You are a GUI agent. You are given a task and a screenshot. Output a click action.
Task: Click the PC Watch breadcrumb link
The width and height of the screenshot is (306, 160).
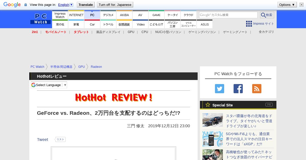point(37,67)
